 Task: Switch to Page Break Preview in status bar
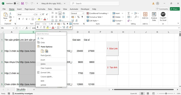tap(153, 94)
